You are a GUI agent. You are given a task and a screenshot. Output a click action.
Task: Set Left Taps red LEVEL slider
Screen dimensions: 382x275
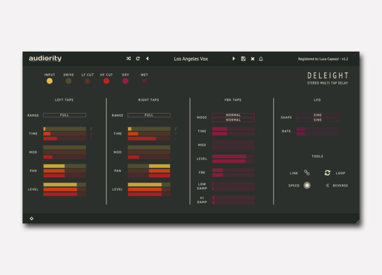[65, 194]
